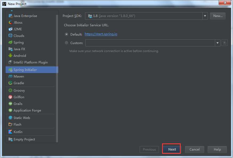Click the New... SDK button

click(218, 16)
